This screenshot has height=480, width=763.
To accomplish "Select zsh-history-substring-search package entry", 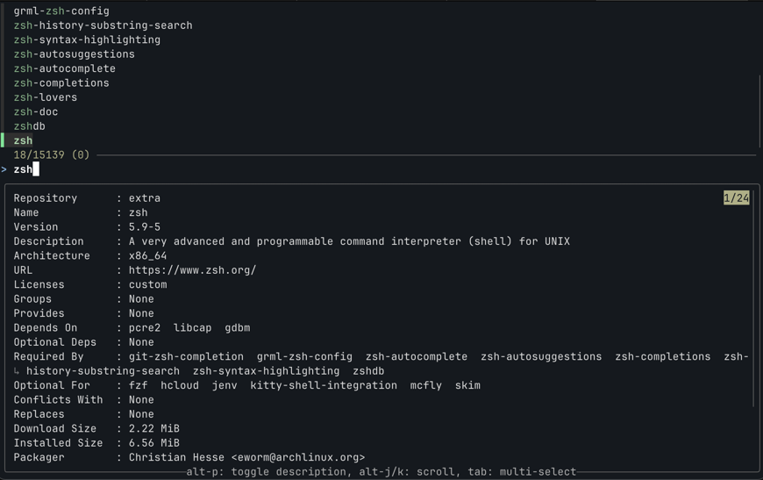I will click(x=103, y=25).
